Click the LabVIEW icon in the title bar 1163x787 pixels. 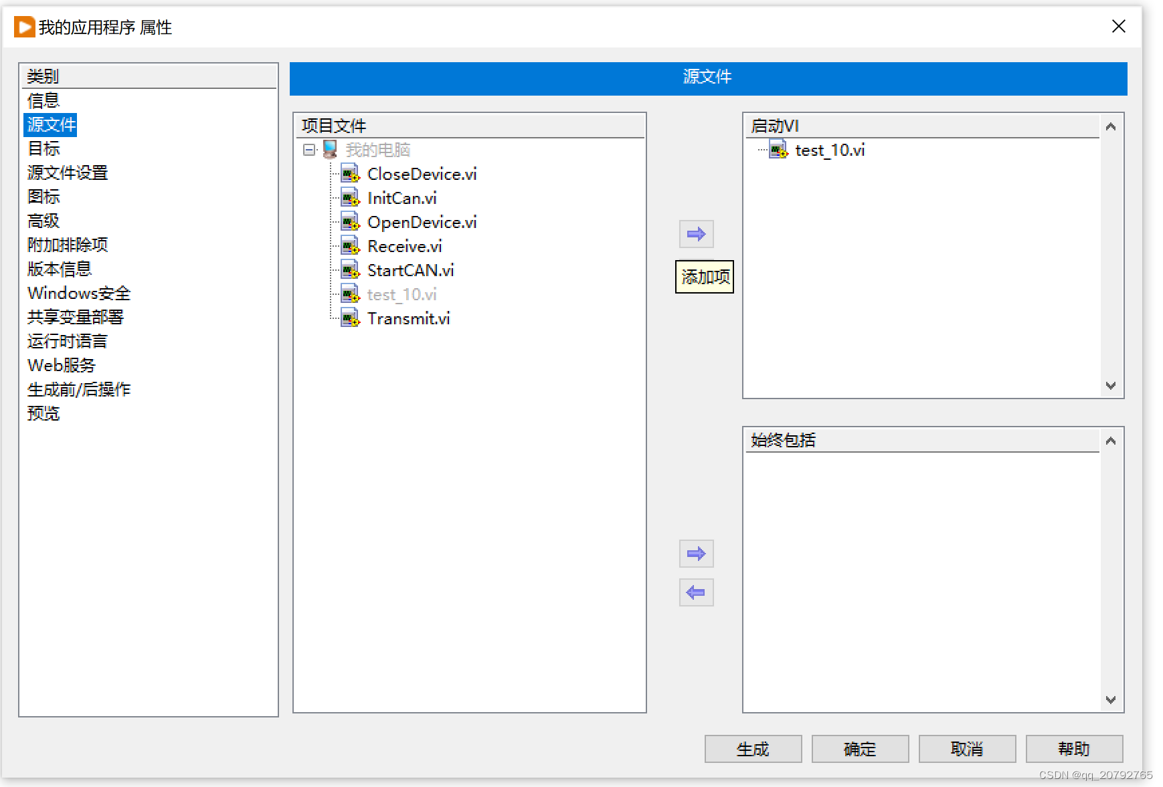24,27
